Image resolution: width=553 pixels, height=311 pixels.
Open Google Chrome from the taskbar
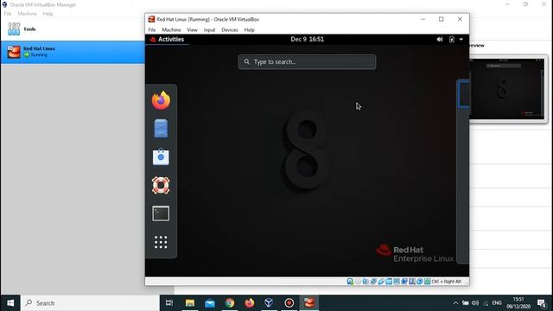click(230, 303)
